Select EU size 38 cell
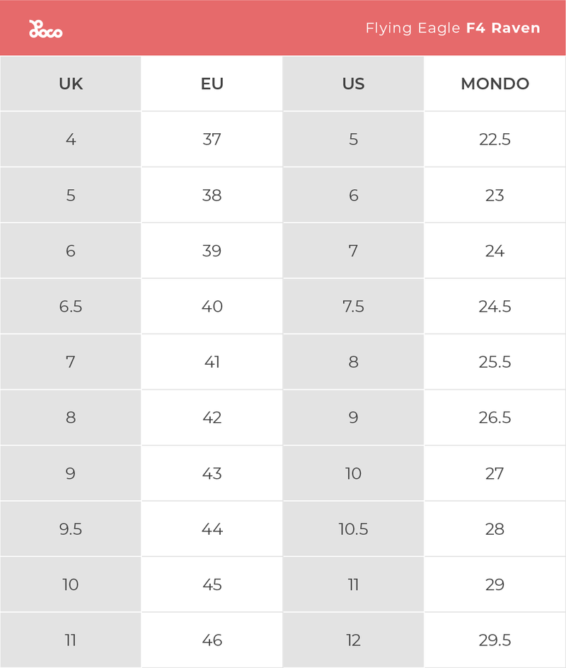Image resolution: width=566 pixels, height=668 pixels. [x=212, y=195]
